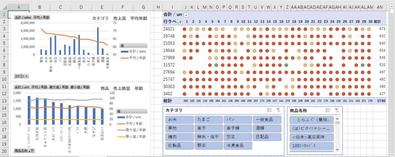This screenshot has height=157, width=395.
Task: Select column header A
Action: pos(19,8)
